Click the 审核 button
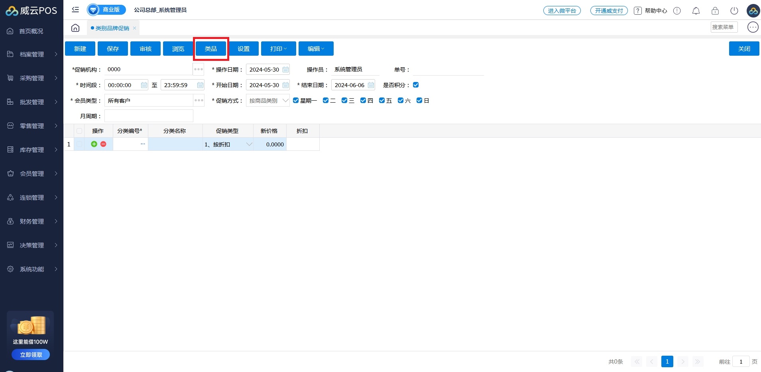The image size is (761, 372). pyautogui.click(x=146, y=49)
